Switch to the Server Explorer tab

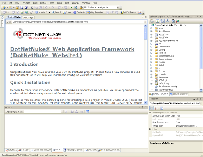[x=179, y=94]
